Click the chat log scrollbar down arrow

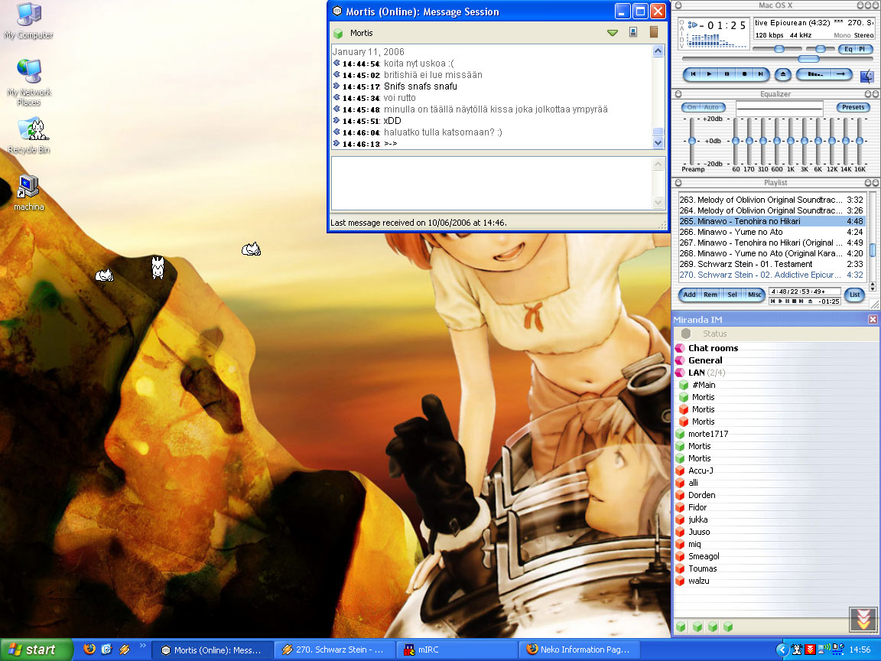coord(658,143)
